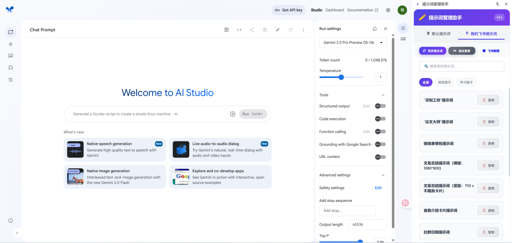The image size is (512, 243).
Task: Open the Documentation link
Action: point(363,10)
